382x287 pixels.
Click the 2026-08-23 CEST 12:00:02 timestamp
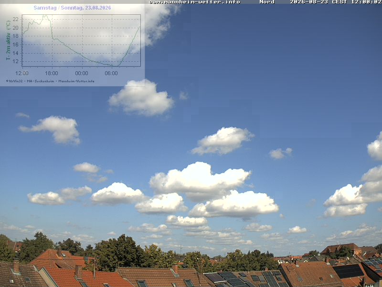(x=336, y=2)
